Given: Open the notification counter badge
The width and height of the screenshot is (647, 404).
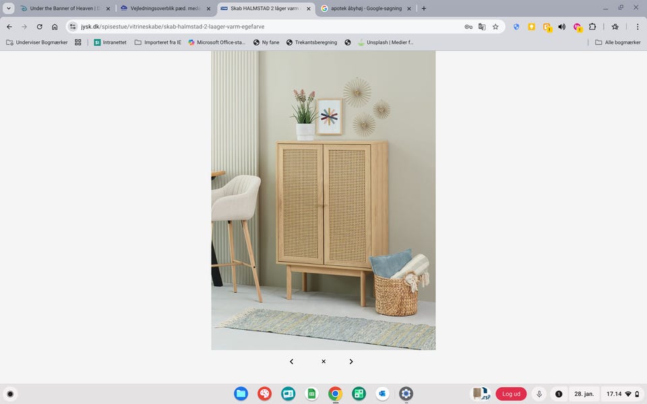Looking at the screenshot, I should pos(559,394).
